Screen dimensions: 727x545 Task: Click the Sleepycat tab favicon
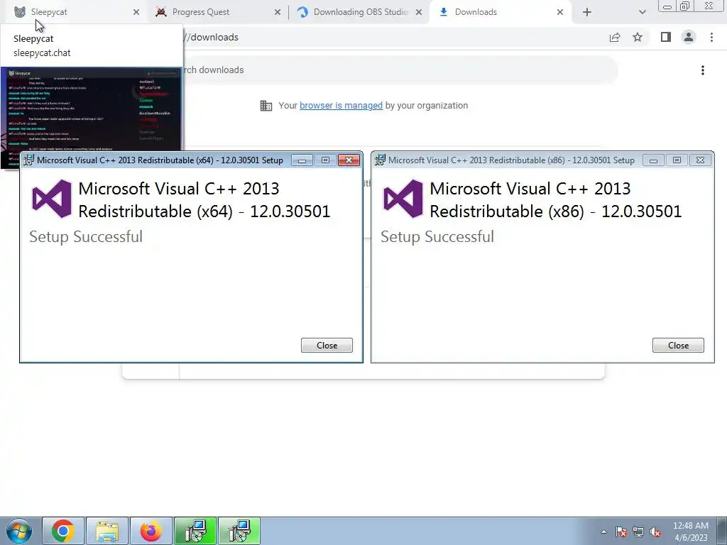tap(19, 12)
